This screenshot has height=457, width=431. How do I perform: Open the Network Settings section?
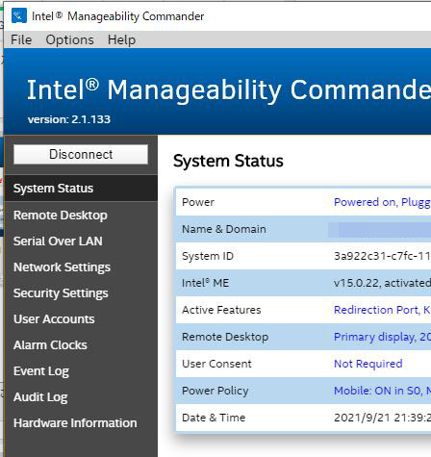[x=62, y=267]
